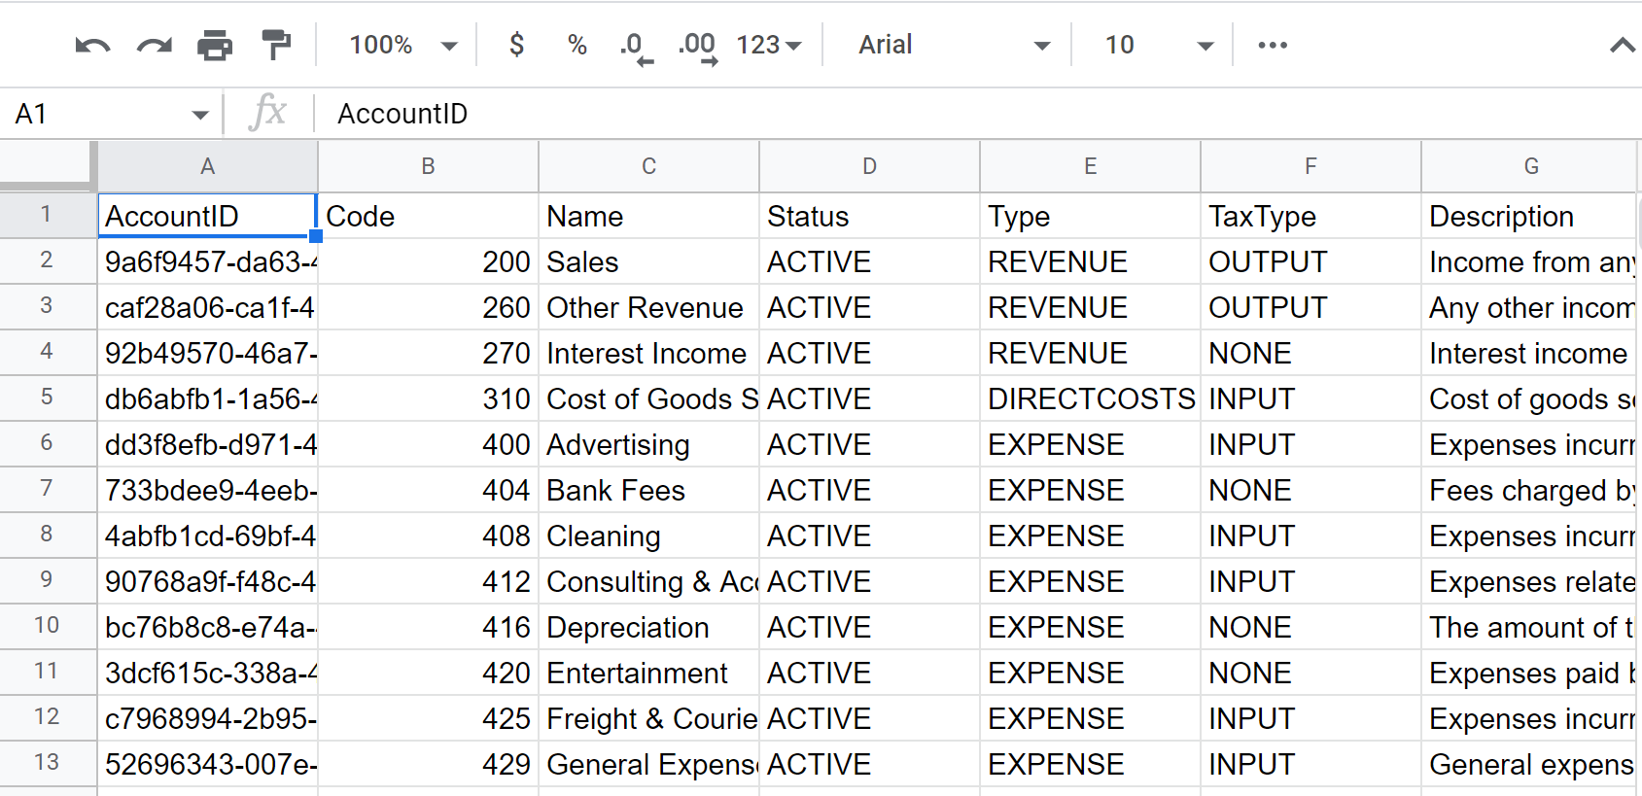
Task: Expand the 123 number format menu
Action: [769, 45]
